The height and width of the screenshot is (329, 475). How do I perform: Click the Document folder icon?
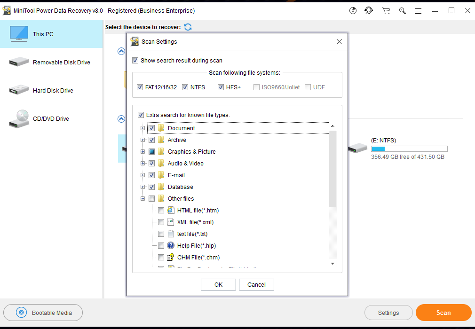point(161,128)
